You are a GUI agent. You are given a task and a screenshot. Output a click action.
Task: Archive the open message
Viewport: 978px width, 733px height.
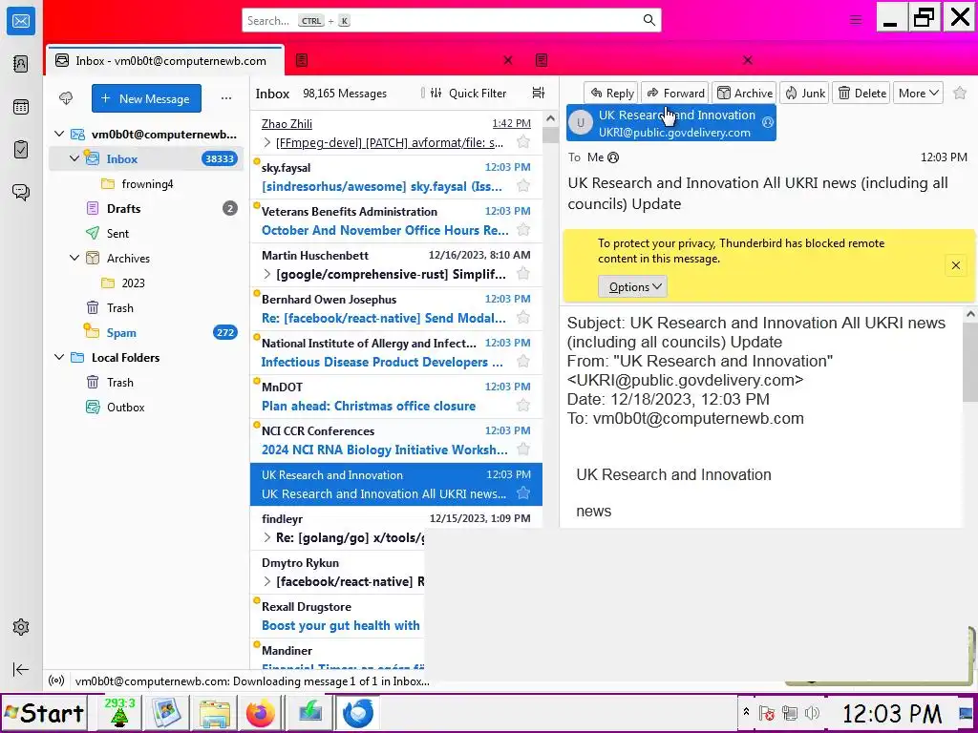click(745, 93)
